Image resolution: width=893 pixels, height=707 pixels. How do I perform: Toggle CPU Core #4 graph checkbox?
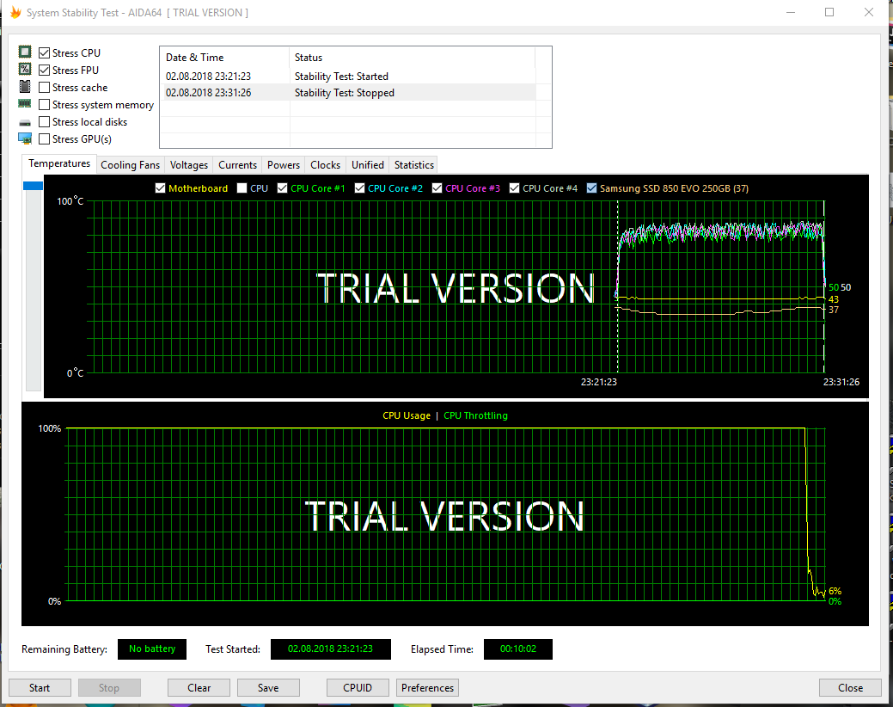(514, 188)
